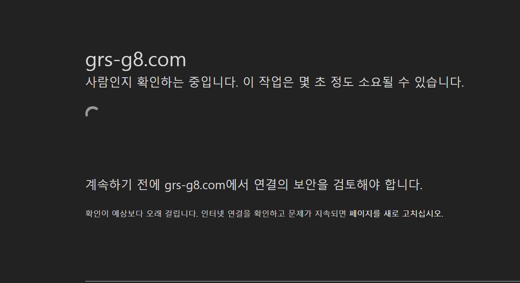The image size is (520, 283).
Task: Click the "새로" word in the bold refresh text
Action: 391,214
